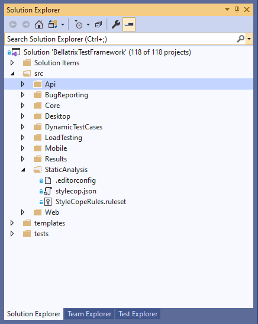Click the Mobile folder icon

coord(37,148)
